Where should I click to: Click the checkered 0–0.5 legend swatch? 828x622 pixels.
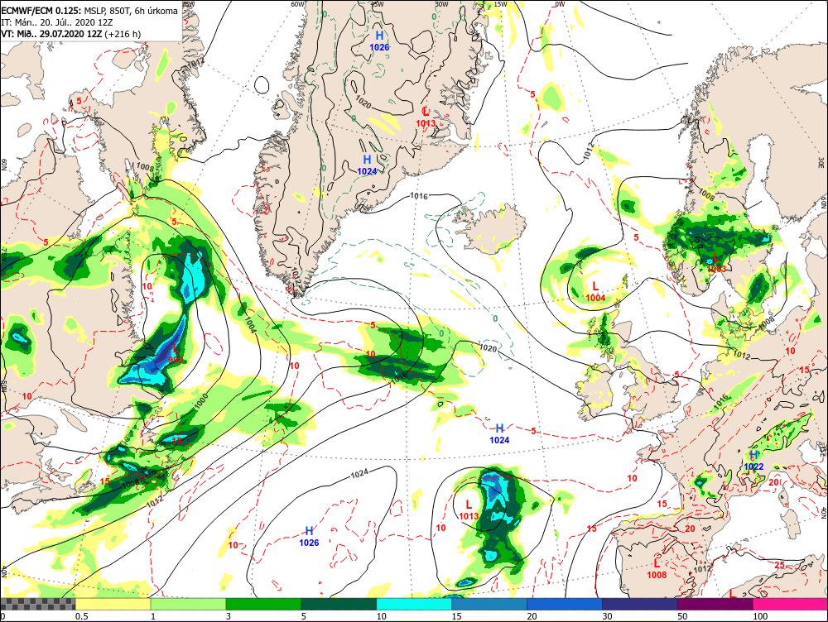tap(37, 604)
